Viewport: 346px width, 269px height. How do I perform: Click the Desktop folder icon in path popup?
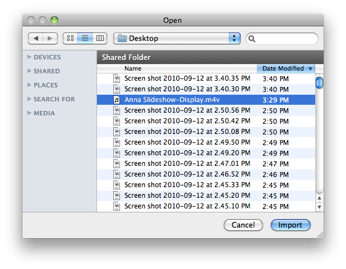[x=122, y=39]
